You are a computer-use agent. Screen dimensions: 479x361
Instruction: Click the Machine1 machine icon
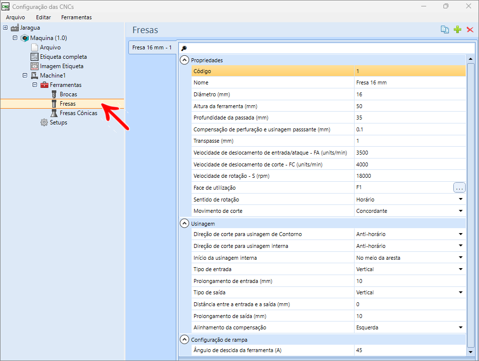pos(35,76)
